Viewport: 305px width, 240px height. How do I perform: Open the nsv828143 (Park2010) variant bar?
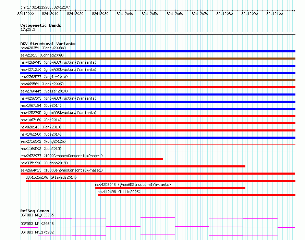coord(158,130)
